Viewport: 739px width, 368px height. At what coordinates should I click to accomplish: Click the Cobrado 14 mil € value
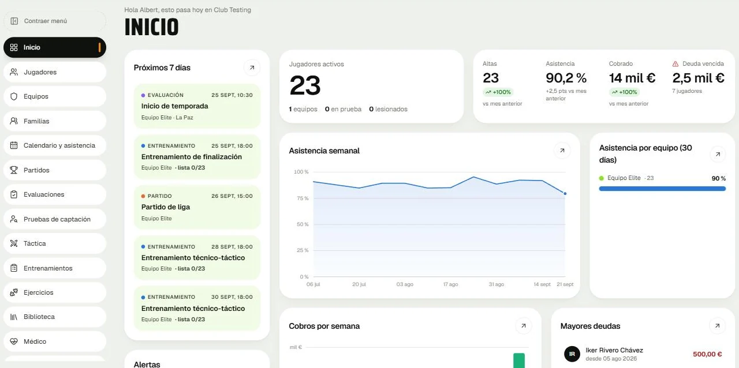point(632,78)
